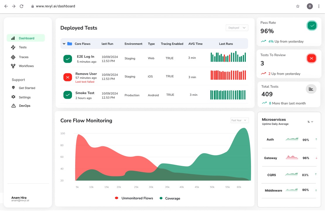The width and height of the screenshot is (325, 211).
Task: Open the Smoke Test name link
Action: (85, 93)
